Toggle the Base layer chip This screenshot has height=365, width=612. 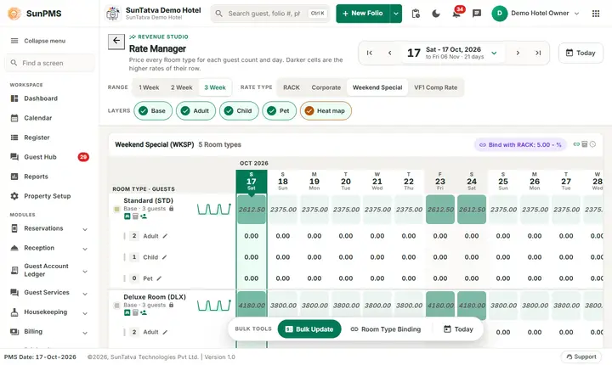[153, 110]
